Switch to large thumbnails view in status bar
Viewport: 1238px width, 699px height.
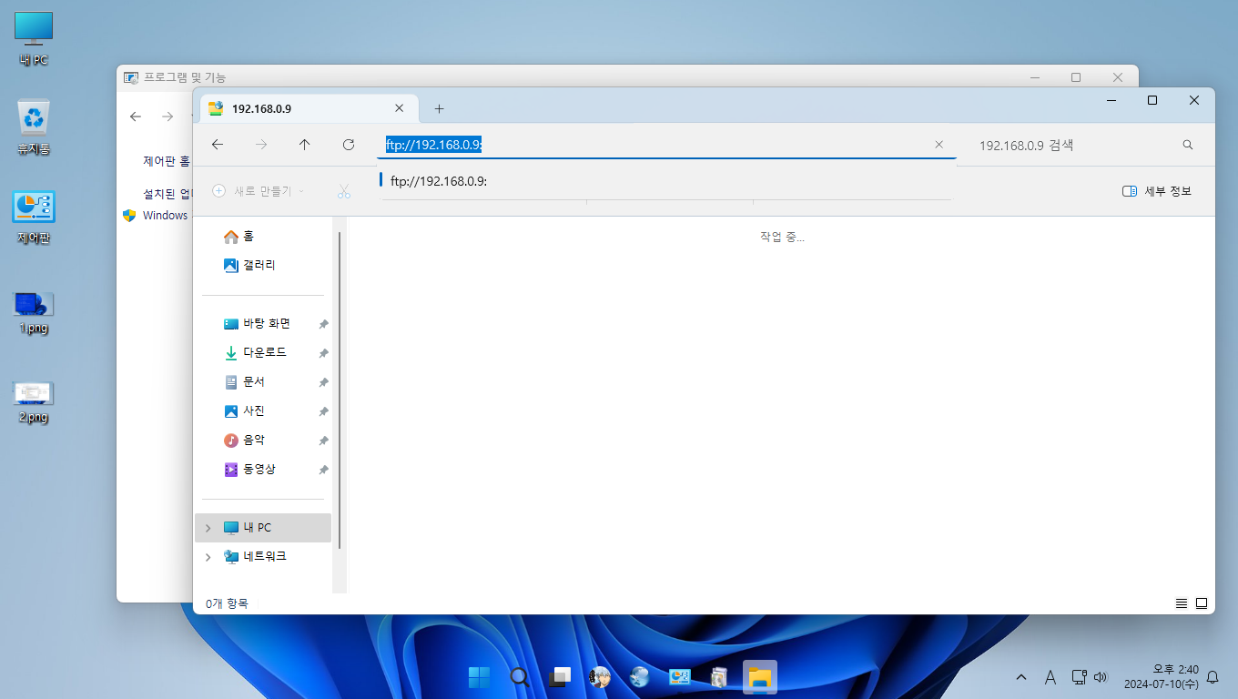pos(1202,603)
